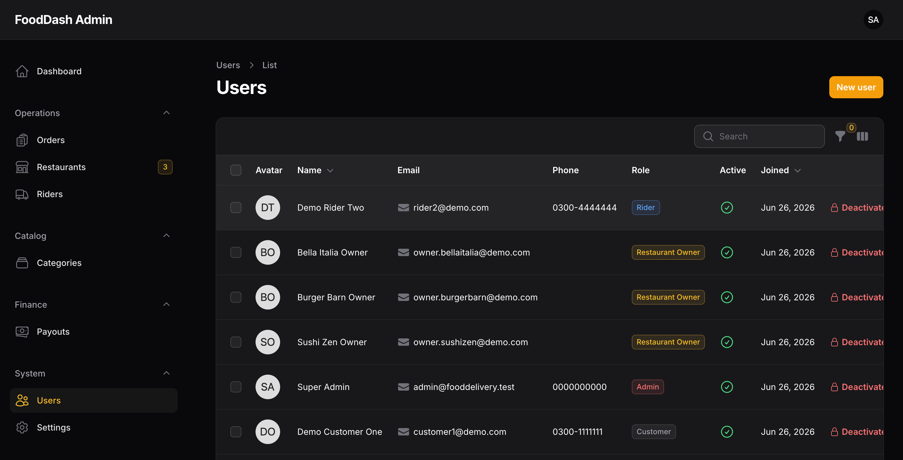
Task: Open the column toggle icon
Action: pyautogui.click(x=862, y=136)
